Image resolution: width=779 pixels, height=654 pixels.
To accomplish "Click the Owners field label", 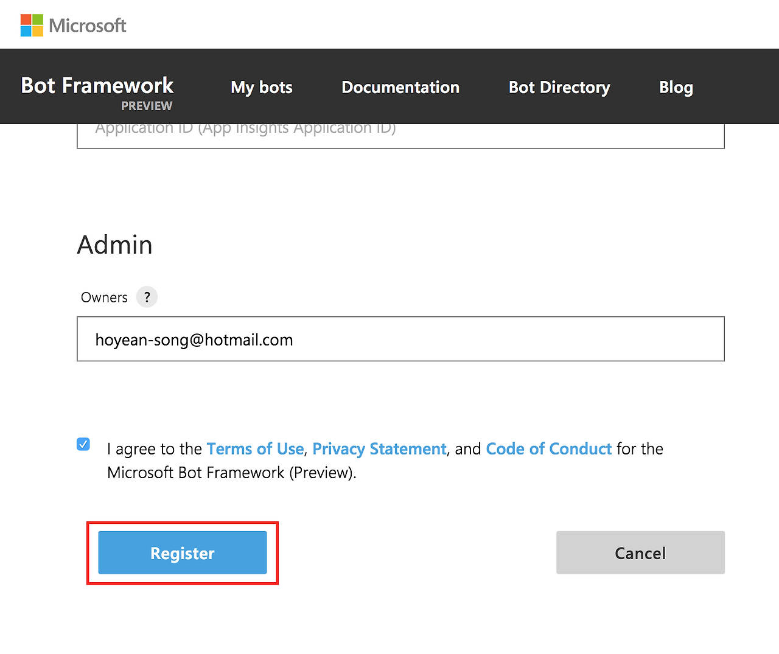I will coord(104,297).
